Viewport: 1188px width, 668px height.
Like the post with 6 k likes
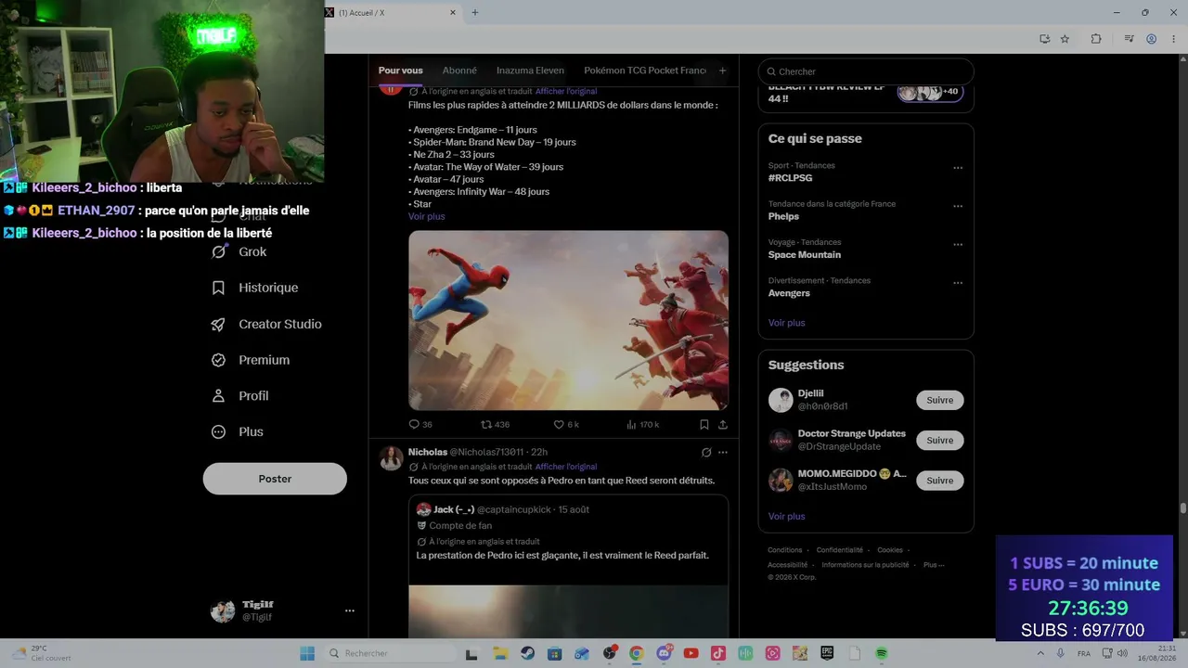click(x=566, y=424)
